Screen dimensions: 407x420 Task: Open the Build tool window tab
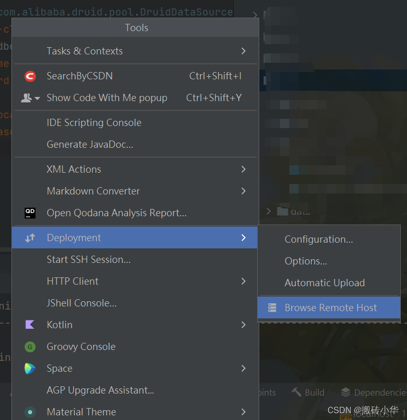coord(308,393)
